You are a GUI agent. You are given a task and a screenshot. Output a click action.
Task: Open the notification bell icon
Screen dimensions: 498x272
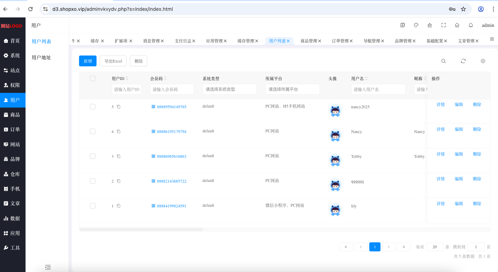[471, 25]
